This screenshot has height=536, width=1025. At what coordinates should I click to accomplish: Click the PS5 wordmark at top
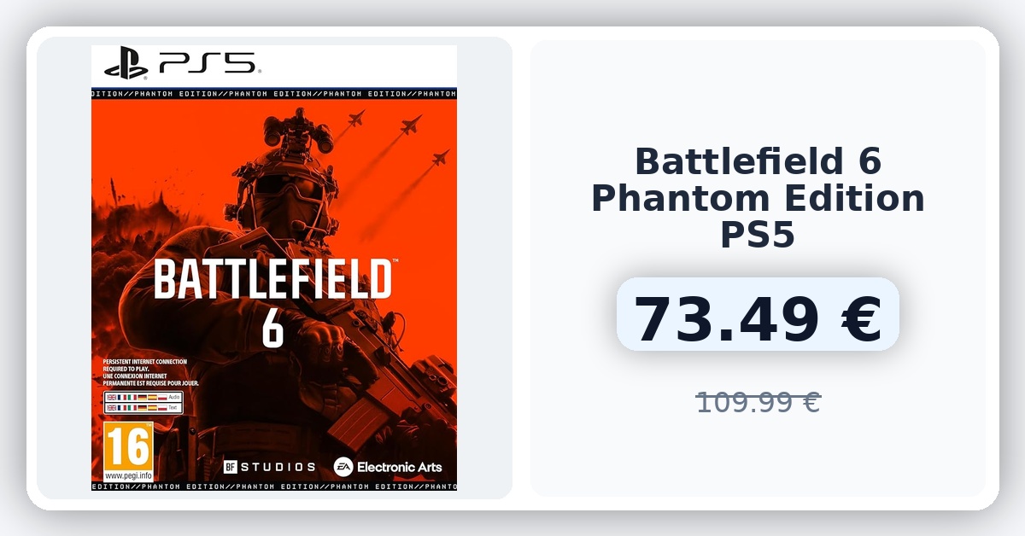[208, 63]
